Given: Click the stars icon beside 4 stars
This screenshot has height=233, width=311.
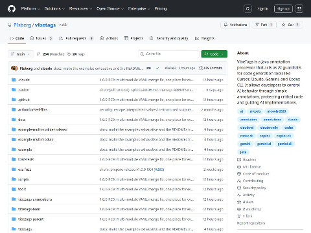Looking at the screenshot, I should [x=239, y=202].
